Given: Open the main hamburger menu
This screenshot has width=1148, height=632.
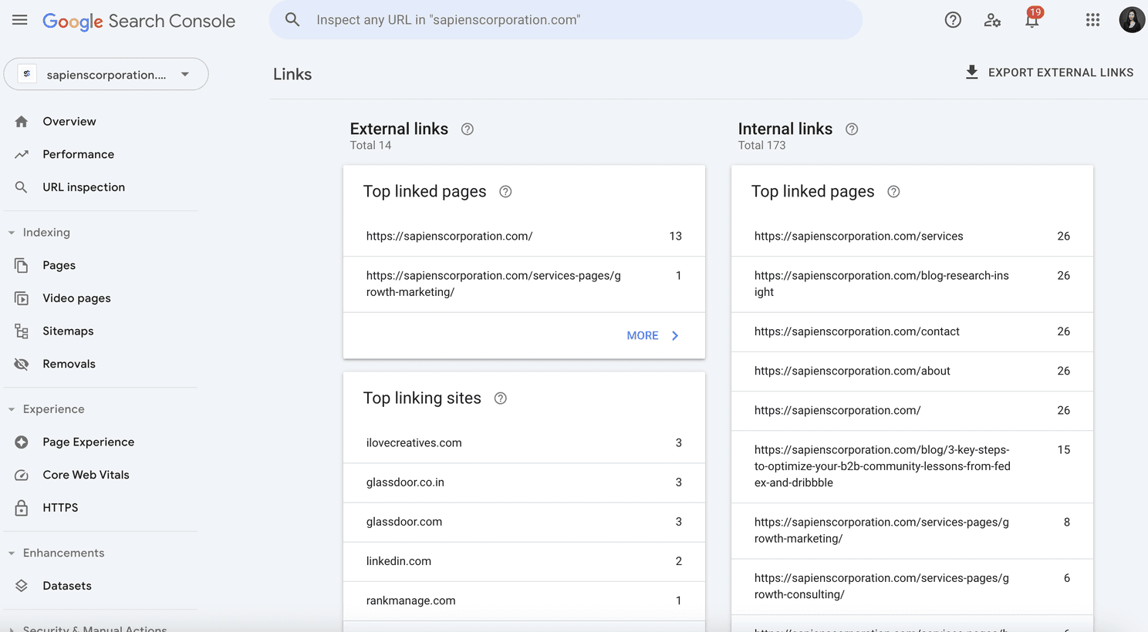Looking at the screenshot, I should point(20,20).
